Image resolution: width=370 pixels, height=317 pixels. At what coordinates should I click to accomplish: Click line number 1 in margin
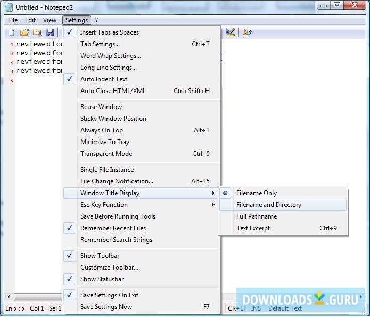(12, 44)
